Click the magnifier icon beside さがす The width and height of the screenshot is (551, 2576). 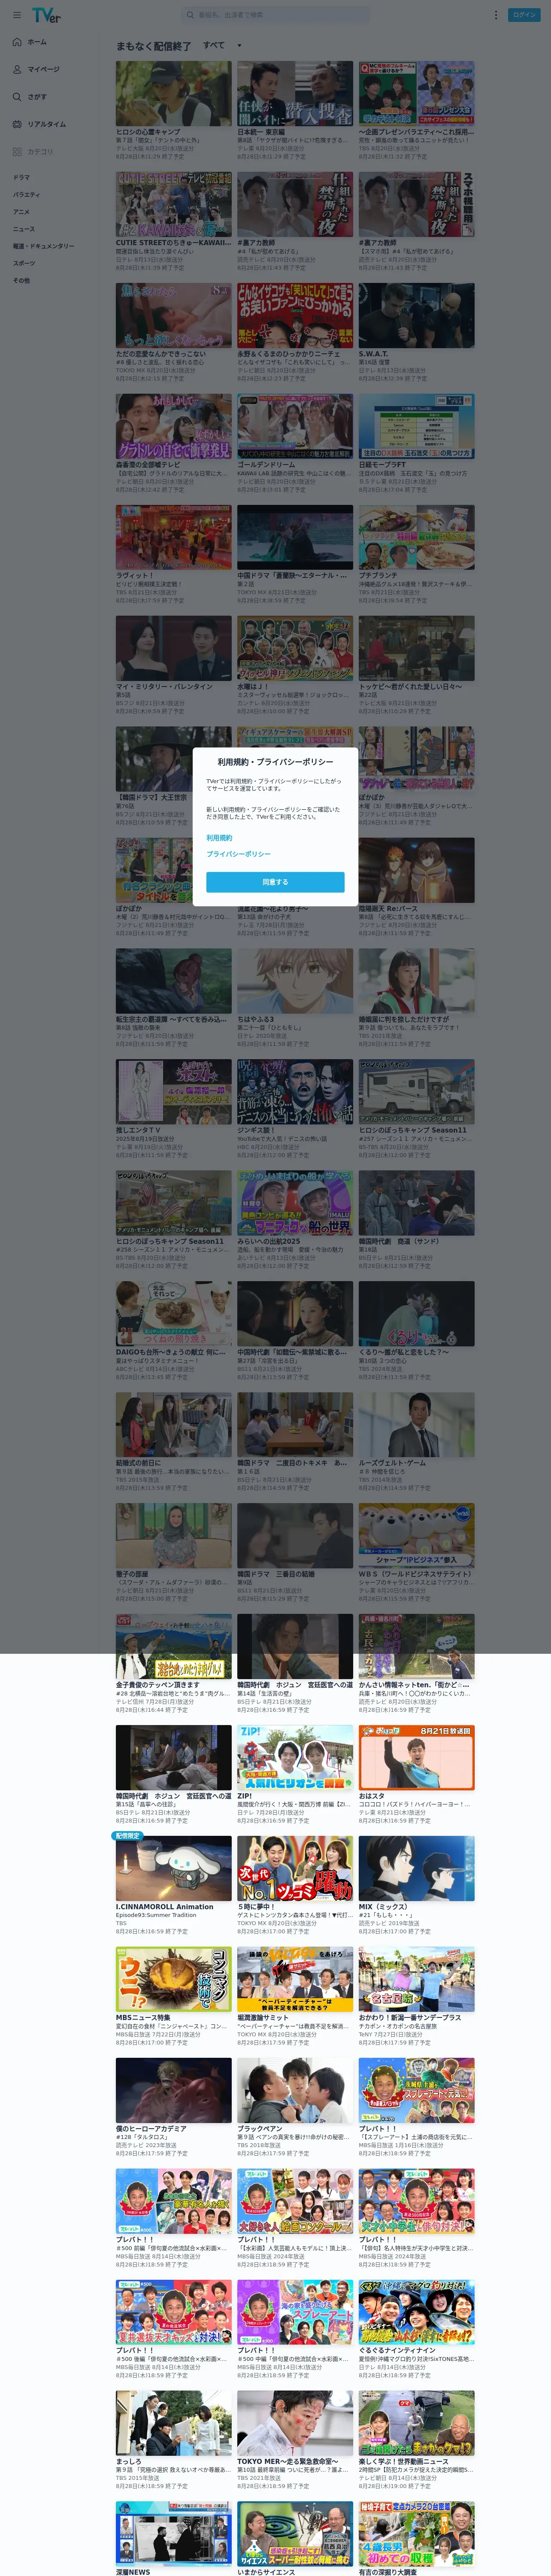17,97
